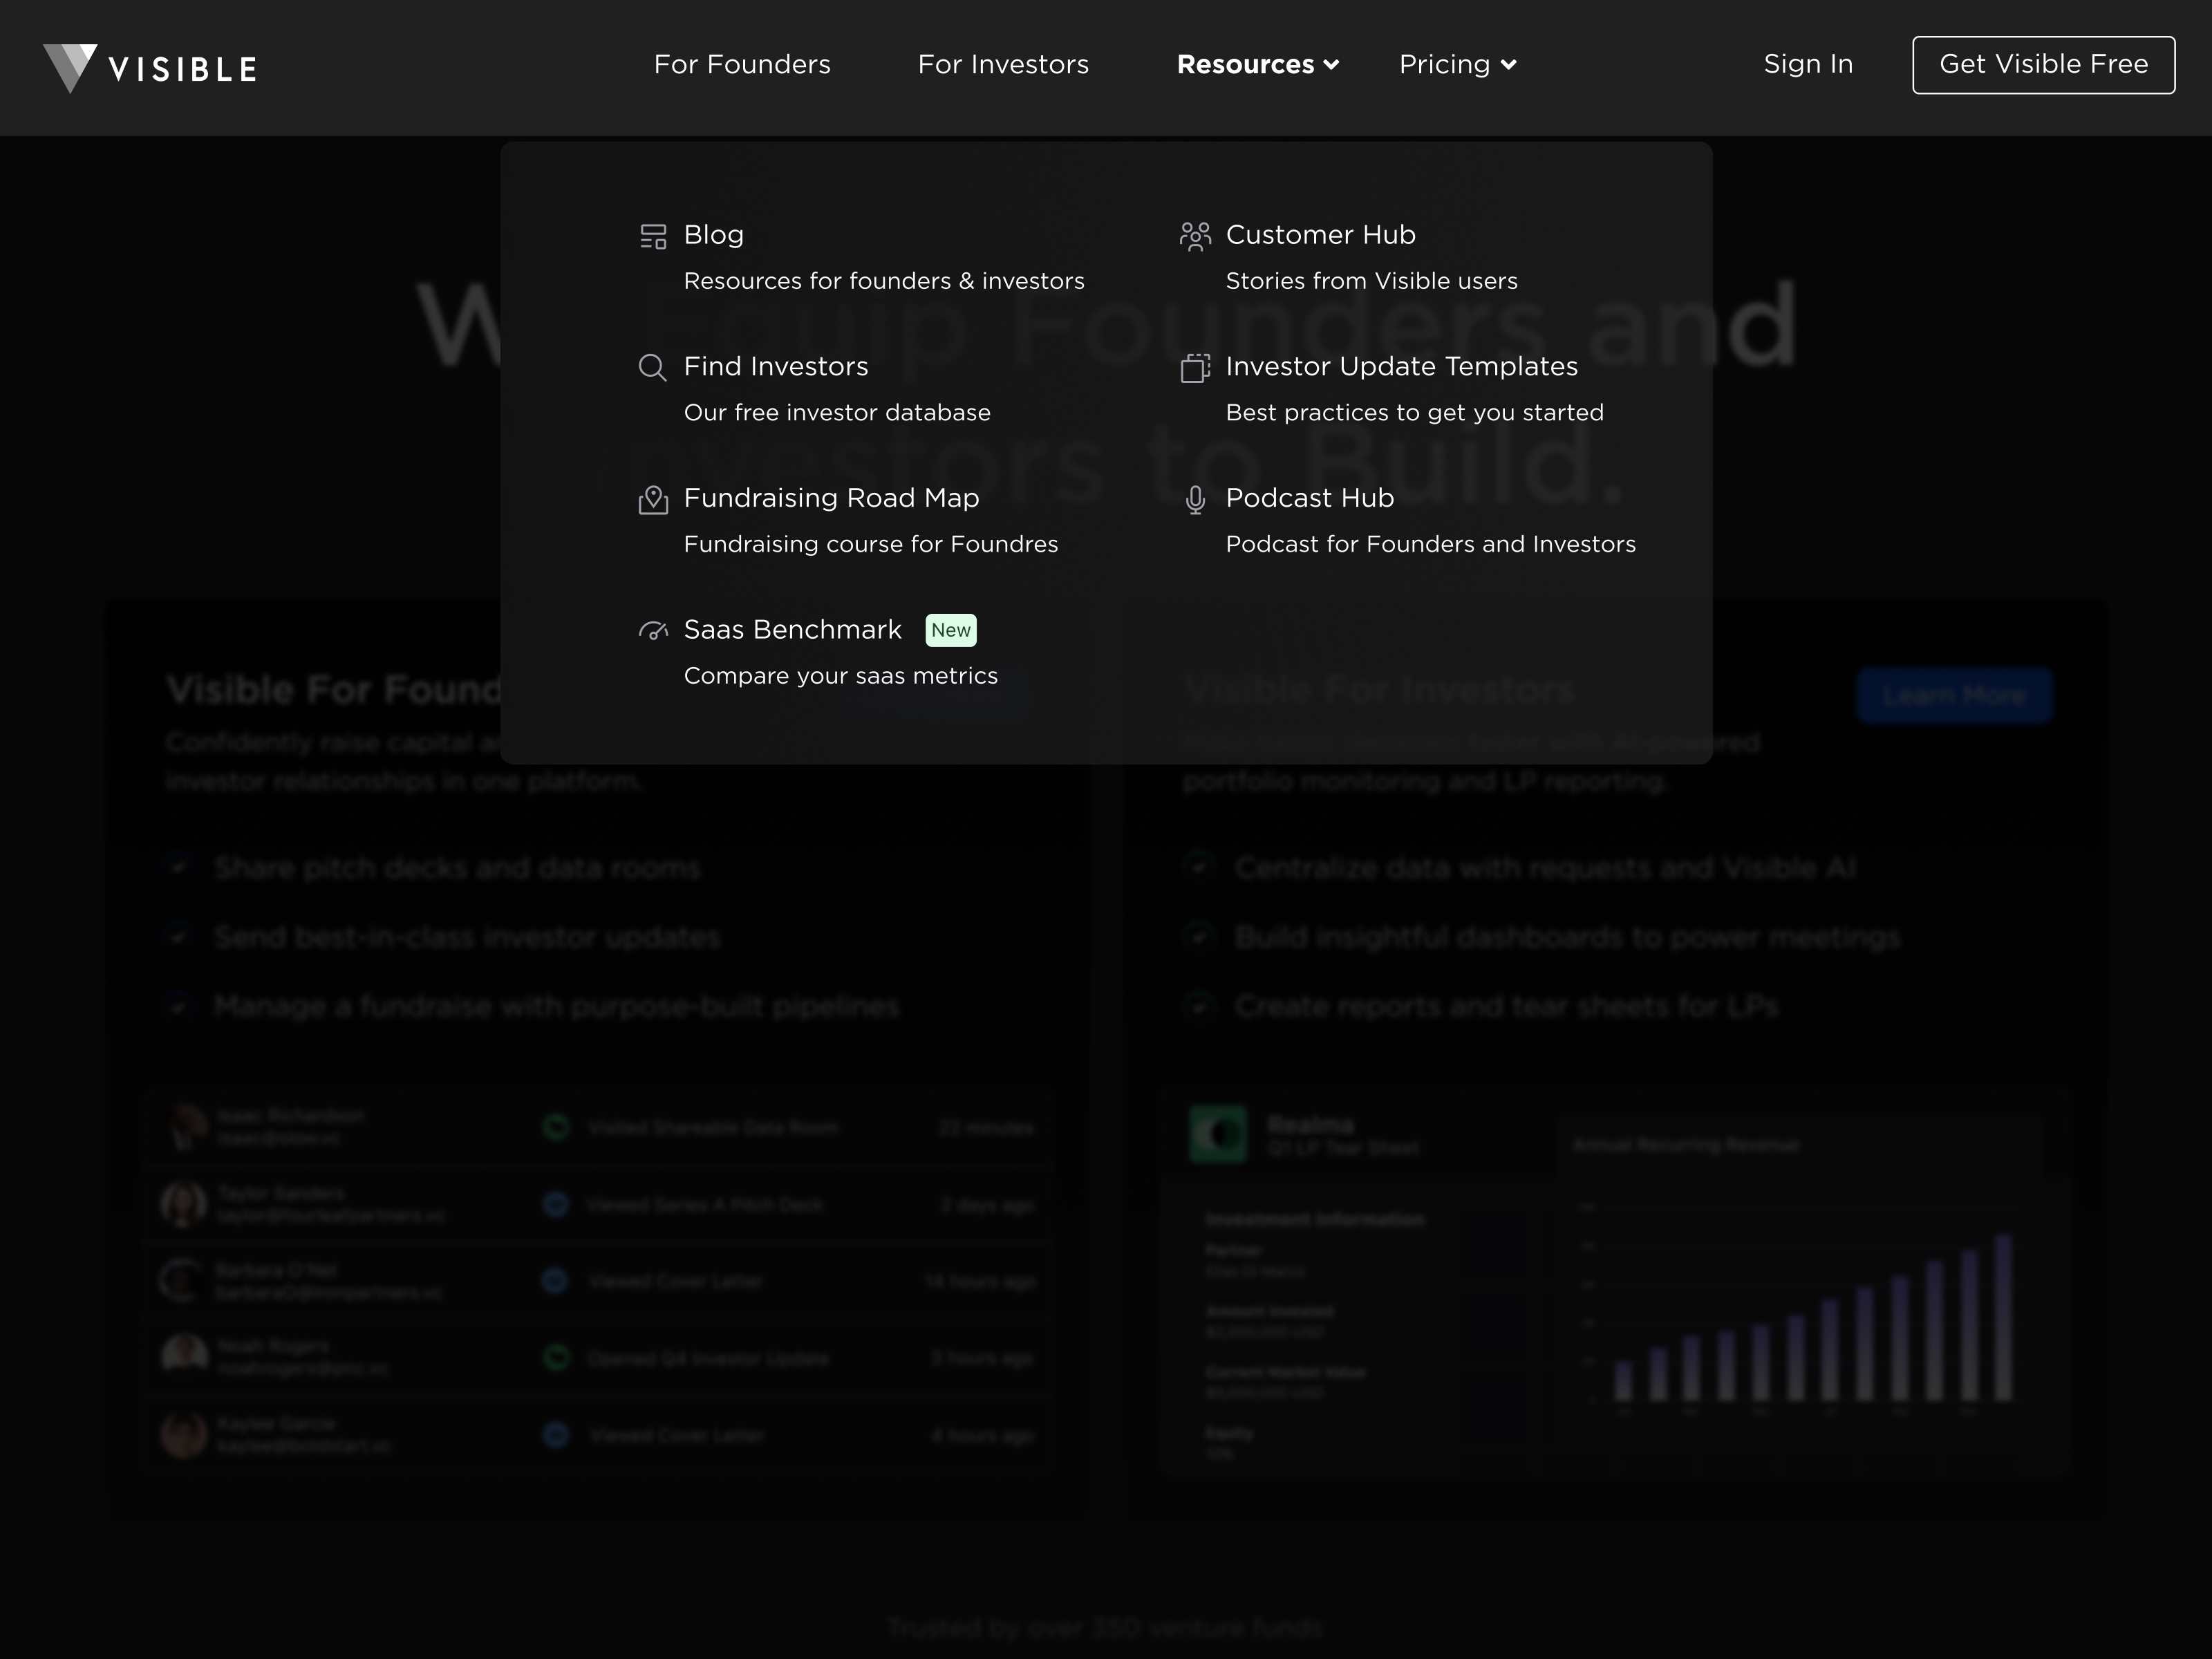Click the Get Visible Free button
Viewport: 2212px width, 1659px height.
[2043, 65]
